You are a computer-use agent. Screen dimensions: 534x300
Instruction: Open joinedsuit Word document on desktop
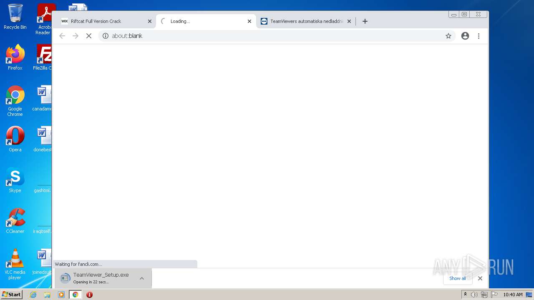tap(43, 262)
